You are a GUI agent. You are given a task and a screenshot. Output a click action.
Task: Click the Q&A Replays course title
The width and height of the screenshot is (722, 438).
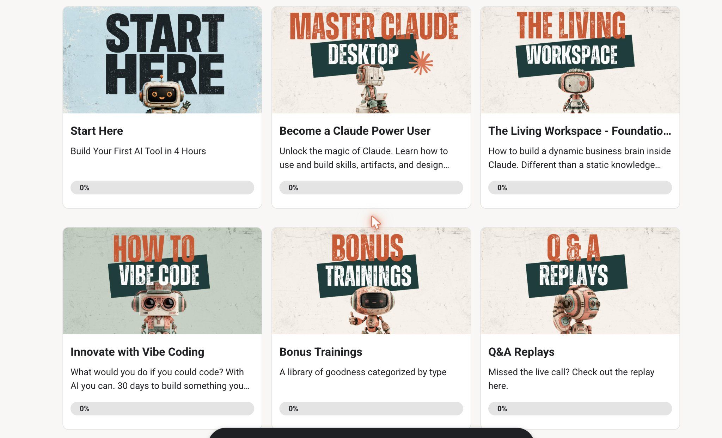tap(521, 352)
